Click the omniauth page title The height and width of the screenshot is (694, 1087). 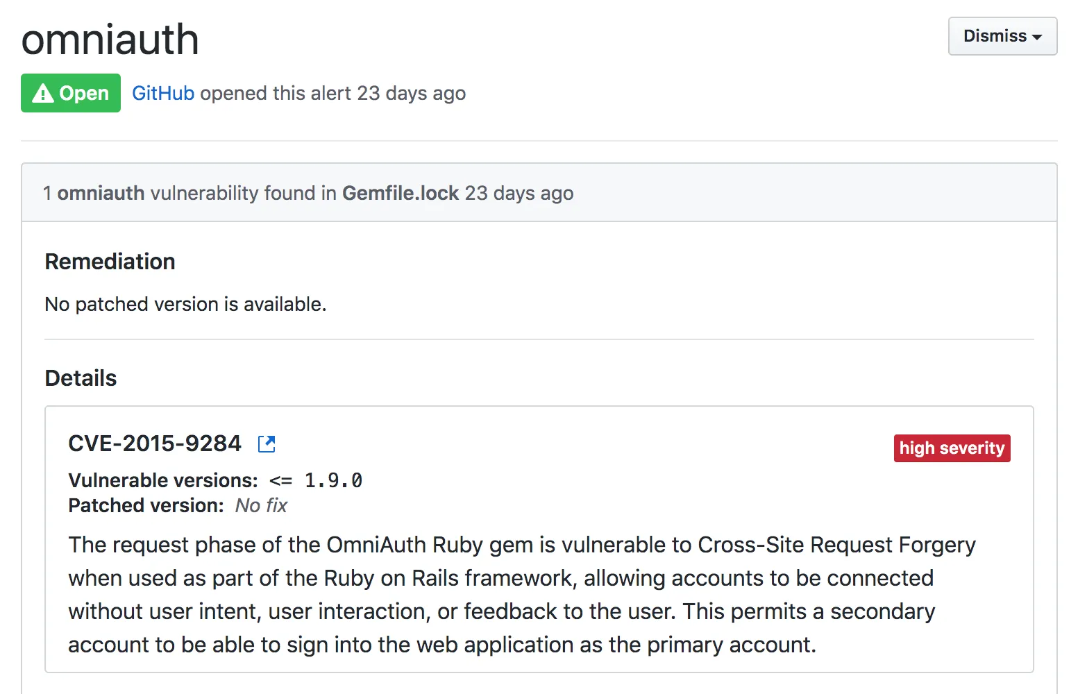[110, 40]
